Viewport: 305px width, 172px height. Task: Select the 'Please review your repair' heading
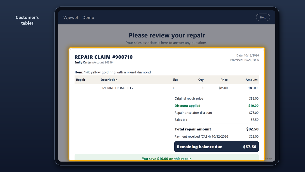point(167,35)
